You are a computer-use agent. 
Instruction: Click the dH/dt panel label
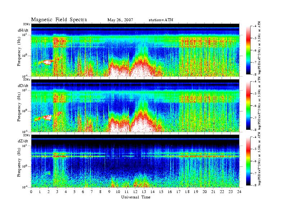pos(23,30)
